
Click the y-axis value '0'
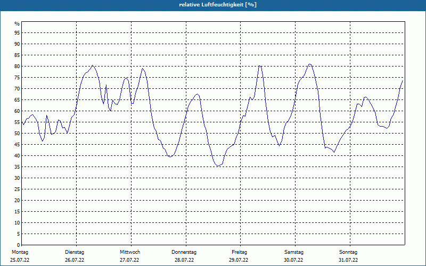[19, 245]
